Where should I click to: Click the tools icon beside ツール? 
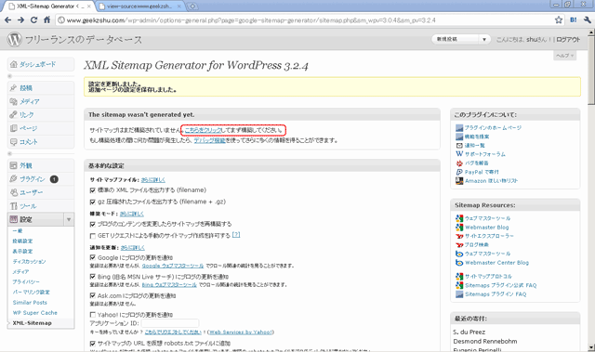click(x=13, y=206)
